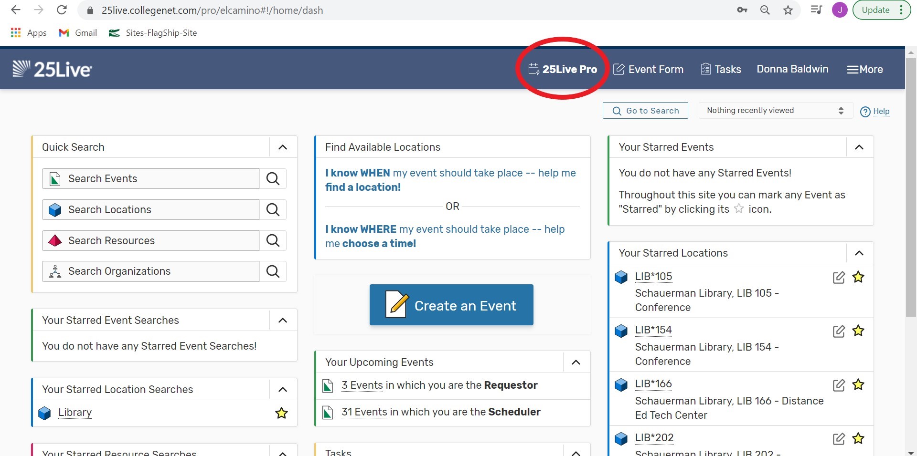Open the Apps bookmarks shortcut

pyautogui.click(x=29, y=33)
